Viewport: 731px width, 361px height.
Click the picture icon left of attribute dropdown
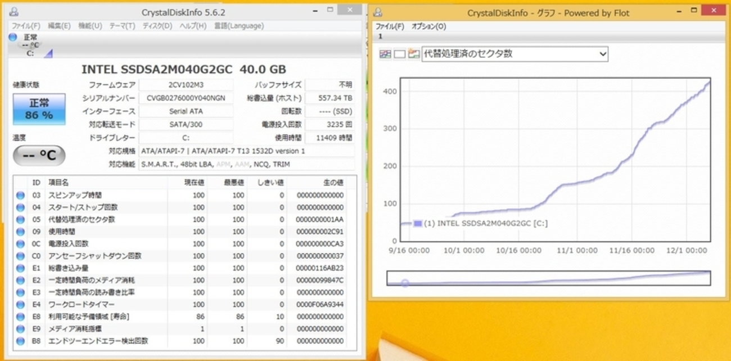414,54
